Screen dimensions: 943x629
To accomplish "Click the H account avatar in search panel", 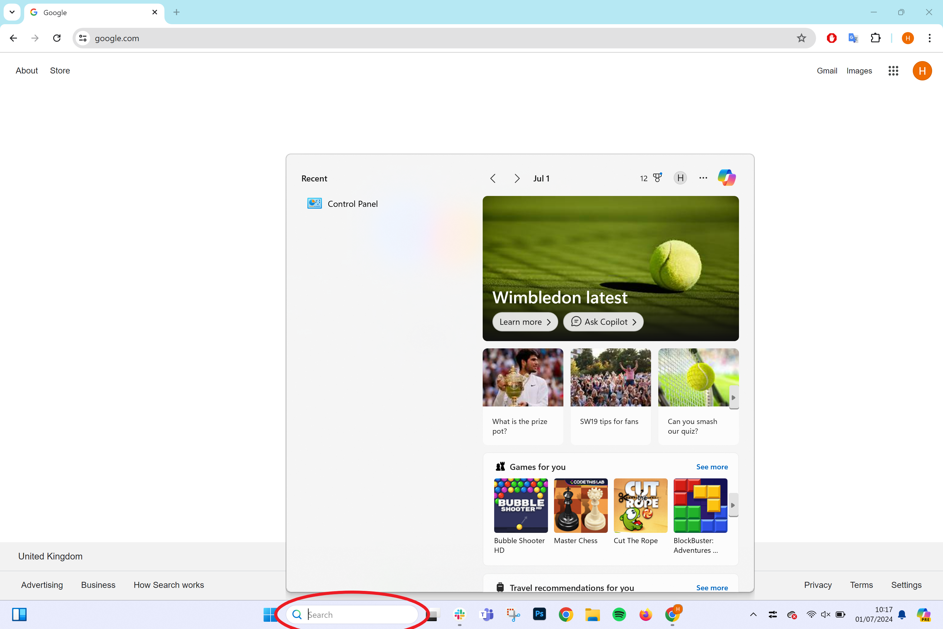I will click(680, 178).
